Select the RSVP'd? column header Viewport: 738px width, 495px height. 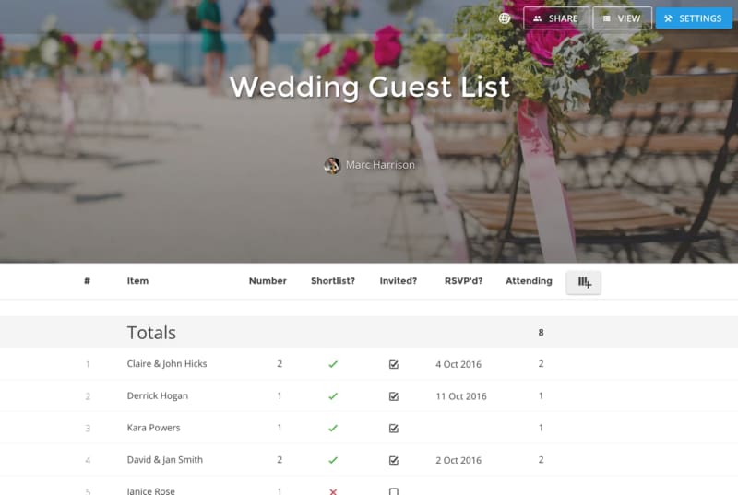coord(464,281)
